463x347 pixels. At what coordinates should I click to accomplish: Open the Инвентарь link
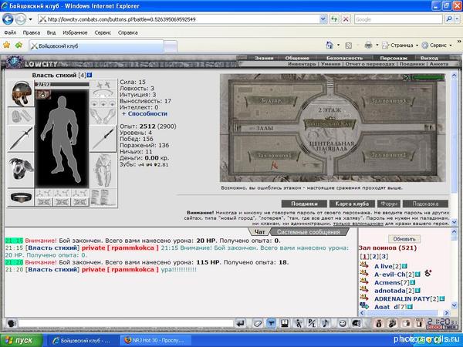click(x=302, y=64)
